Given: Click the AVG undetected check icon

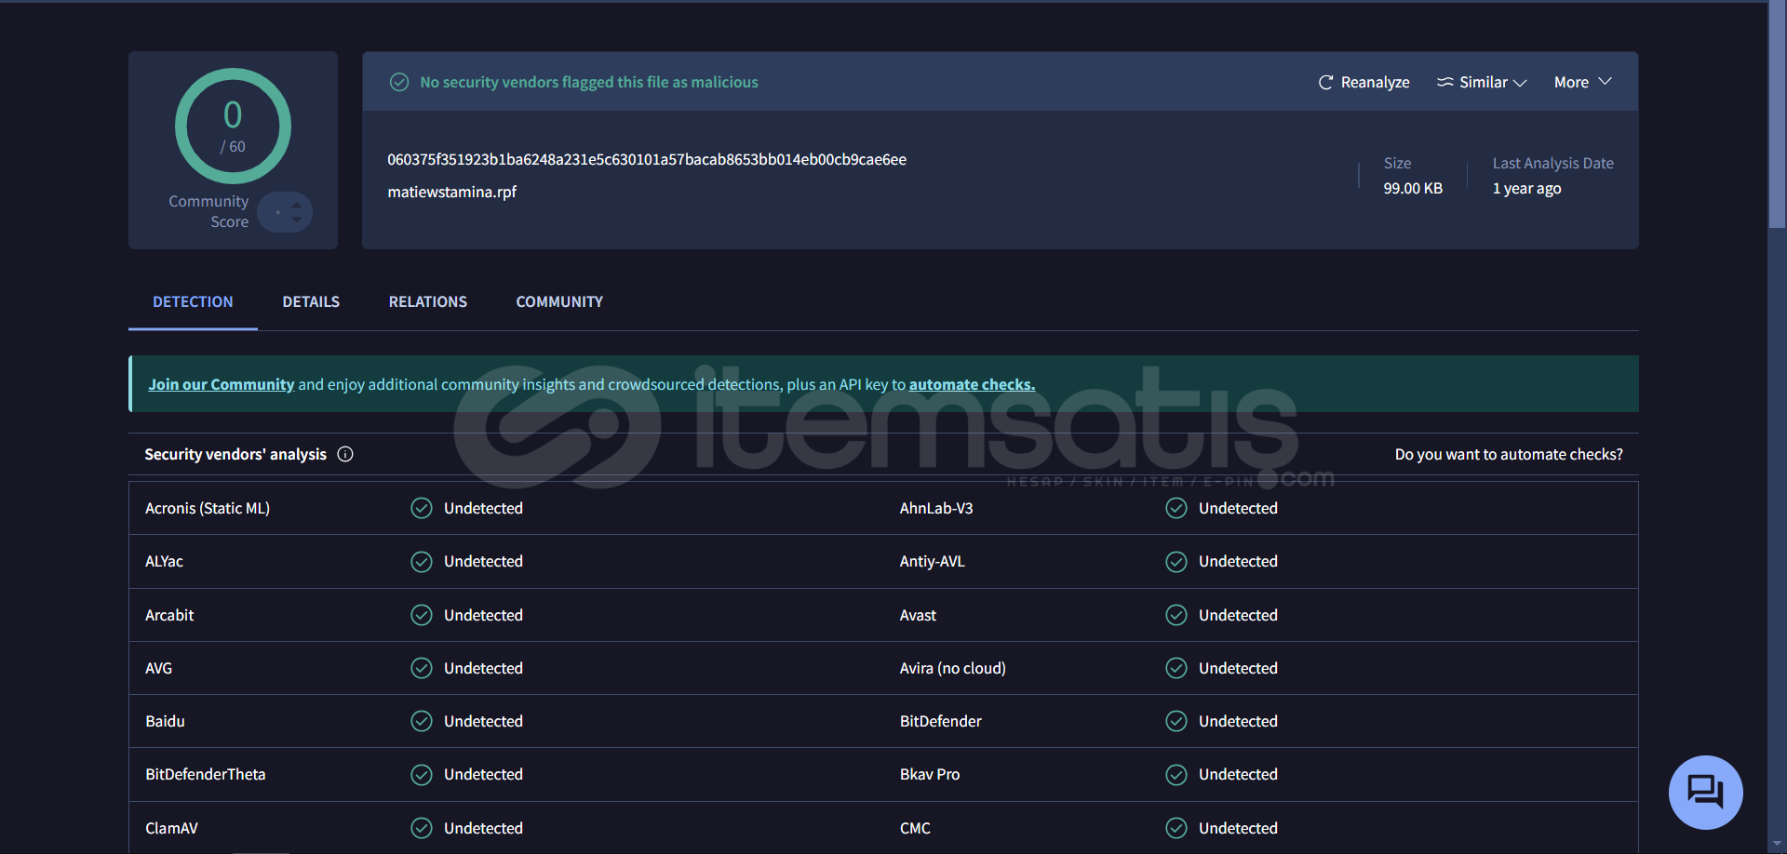Looking at the screenshot, I should point(422,668).
